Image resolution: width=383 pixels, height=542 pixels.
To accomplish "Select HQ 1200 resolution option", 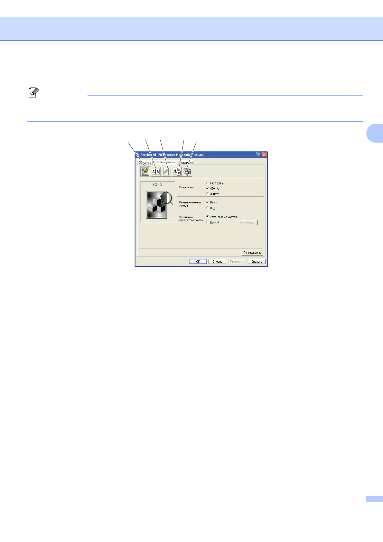I will pos(208,183).
